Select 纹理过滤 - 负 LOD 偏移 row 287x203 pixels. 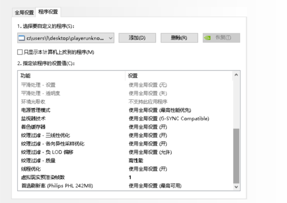(x=125, y=152)
